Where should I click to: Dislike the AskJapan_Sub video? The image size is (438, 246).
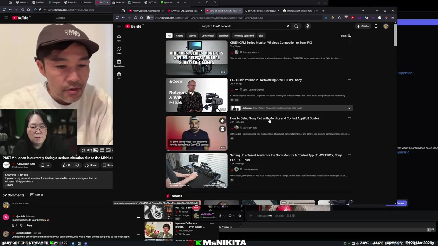pyautogui.click(x=77, y=165)
